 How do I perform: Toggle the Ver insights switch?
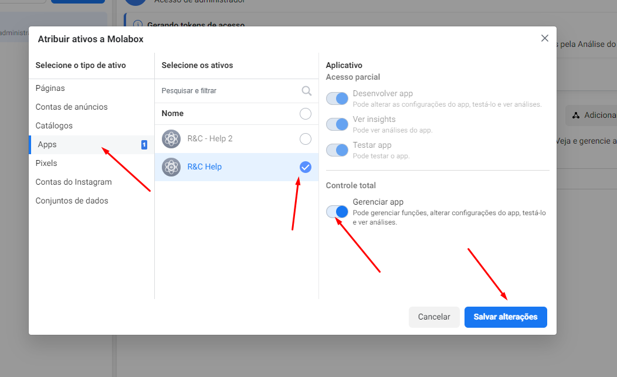[337, 124]
